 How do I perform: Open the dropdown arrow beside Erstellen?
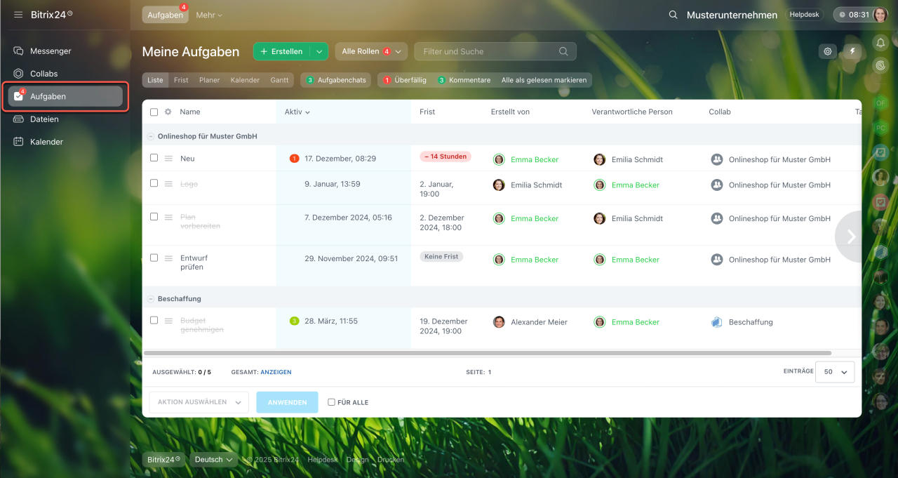click(319, 51)
